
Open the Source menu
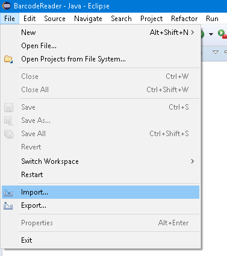(55, 19)
